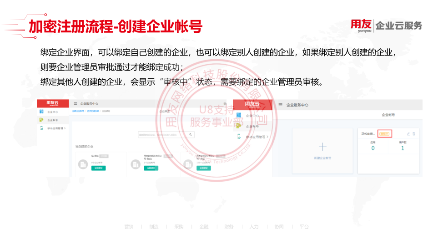
Task: Click footer text 协同
Action: click(279, 227)
